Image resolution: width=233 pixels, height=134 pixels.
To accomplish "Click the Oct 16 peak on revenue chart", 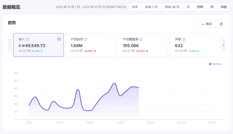I will [114, 83].
